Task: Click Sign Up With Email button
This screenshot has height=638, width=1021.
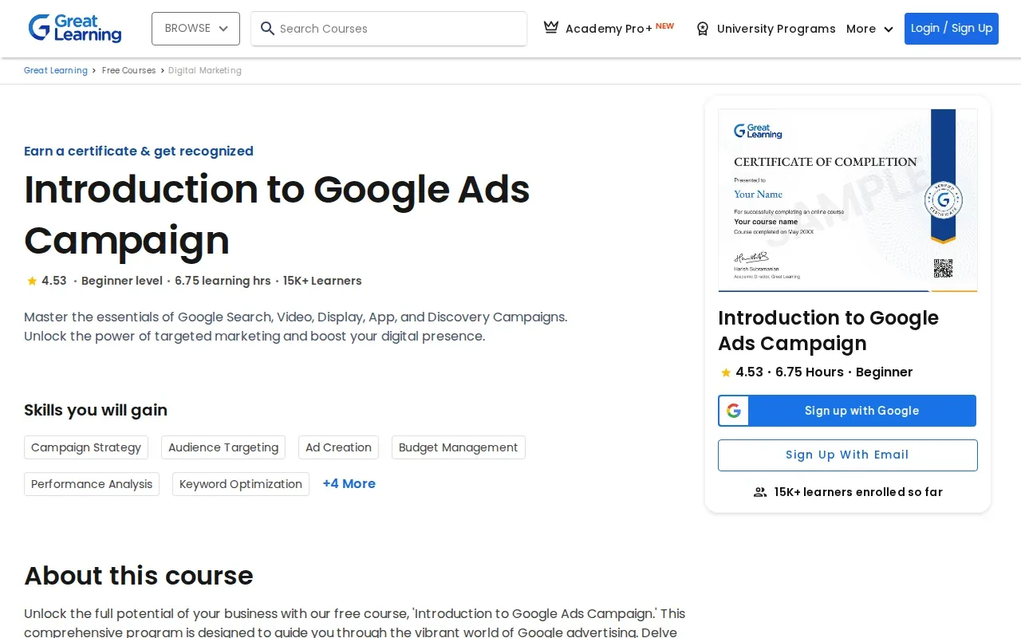Action: pyautogui.click(x=847, y=455)
